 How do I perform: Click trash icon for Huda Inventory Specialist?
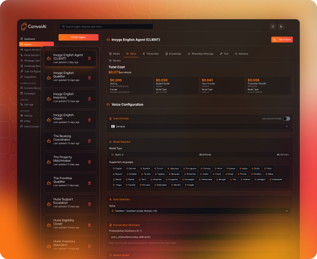pyautogui.click(x=89, y=246)
